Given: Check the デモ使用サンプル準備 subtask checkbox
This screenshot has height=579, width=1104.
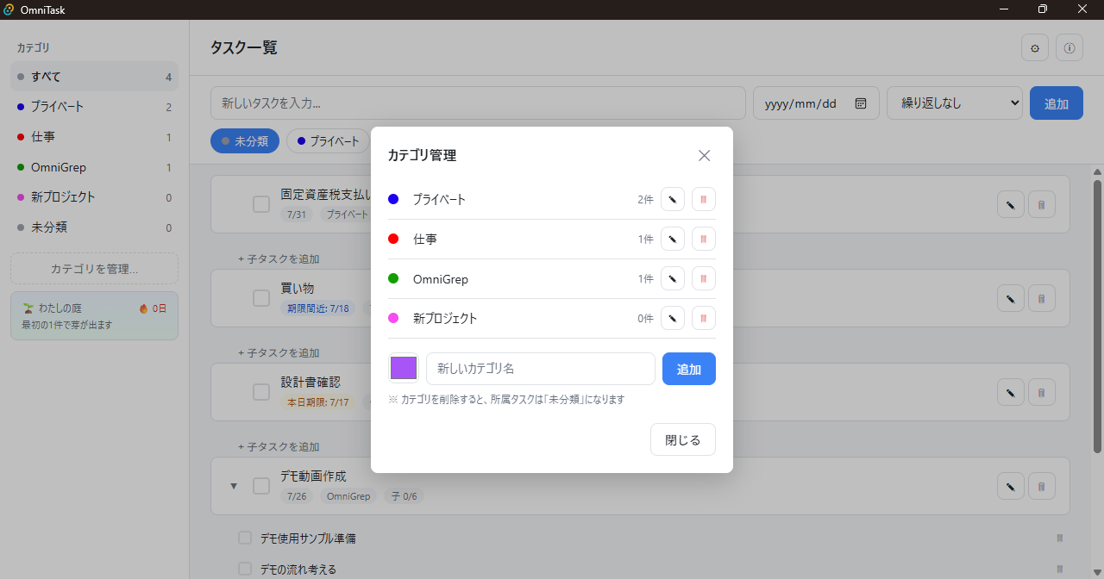Looking at the screenshot, I should (245, 538).
